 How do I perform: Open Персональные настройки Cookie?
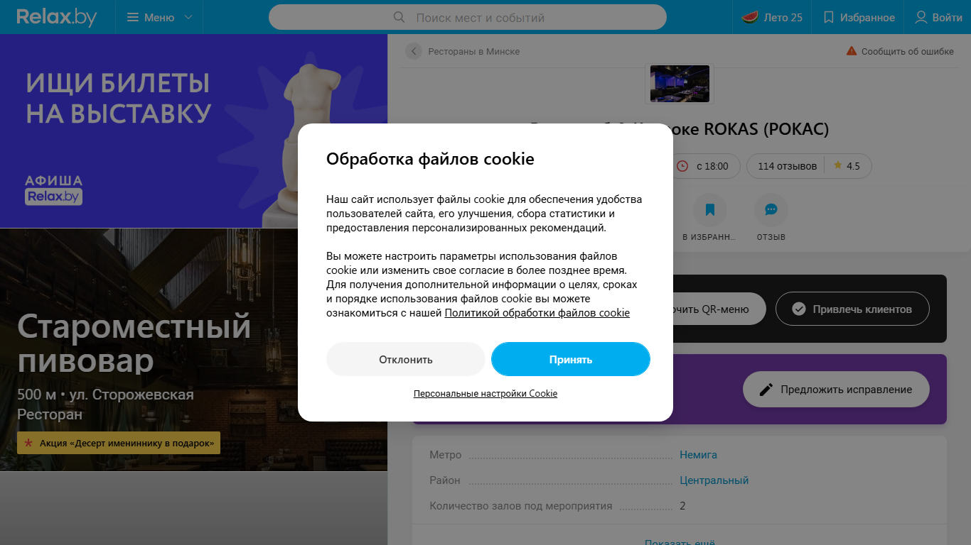(x=485, y=393)
